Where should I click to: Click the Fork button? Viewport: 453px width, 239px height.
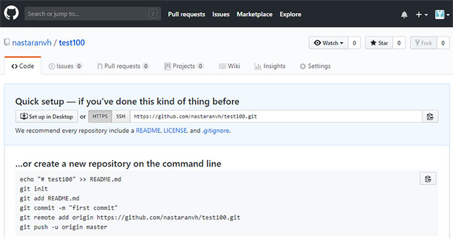pos(423,43)
